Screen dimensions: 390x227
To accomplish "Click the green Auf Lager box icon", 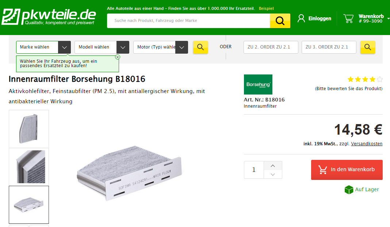I will [x=349, y=190].
